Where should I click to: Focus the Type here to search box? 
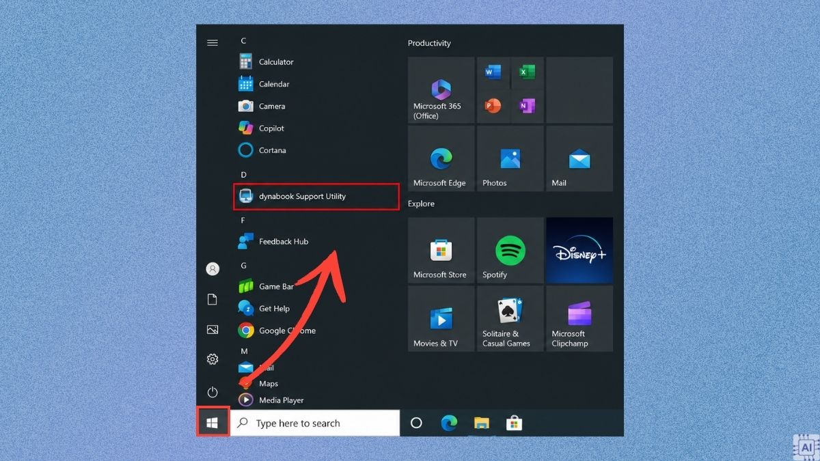click(x=315, y=423)
